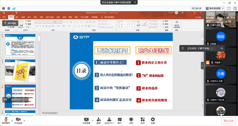Viewport: 238px width, 126px height.
Task: Toggle fullscreen icon next to 演讲者视图
Action: click(229, 8)
